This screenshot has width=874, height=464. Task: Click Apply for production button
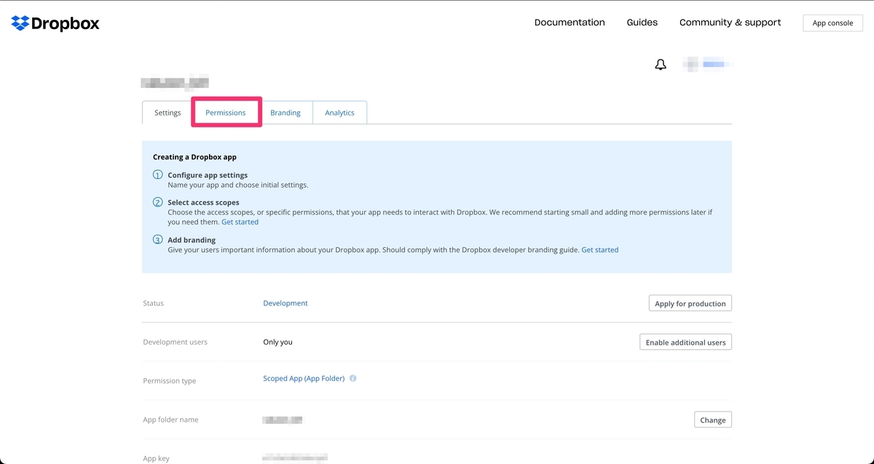(x=690, y=303)
